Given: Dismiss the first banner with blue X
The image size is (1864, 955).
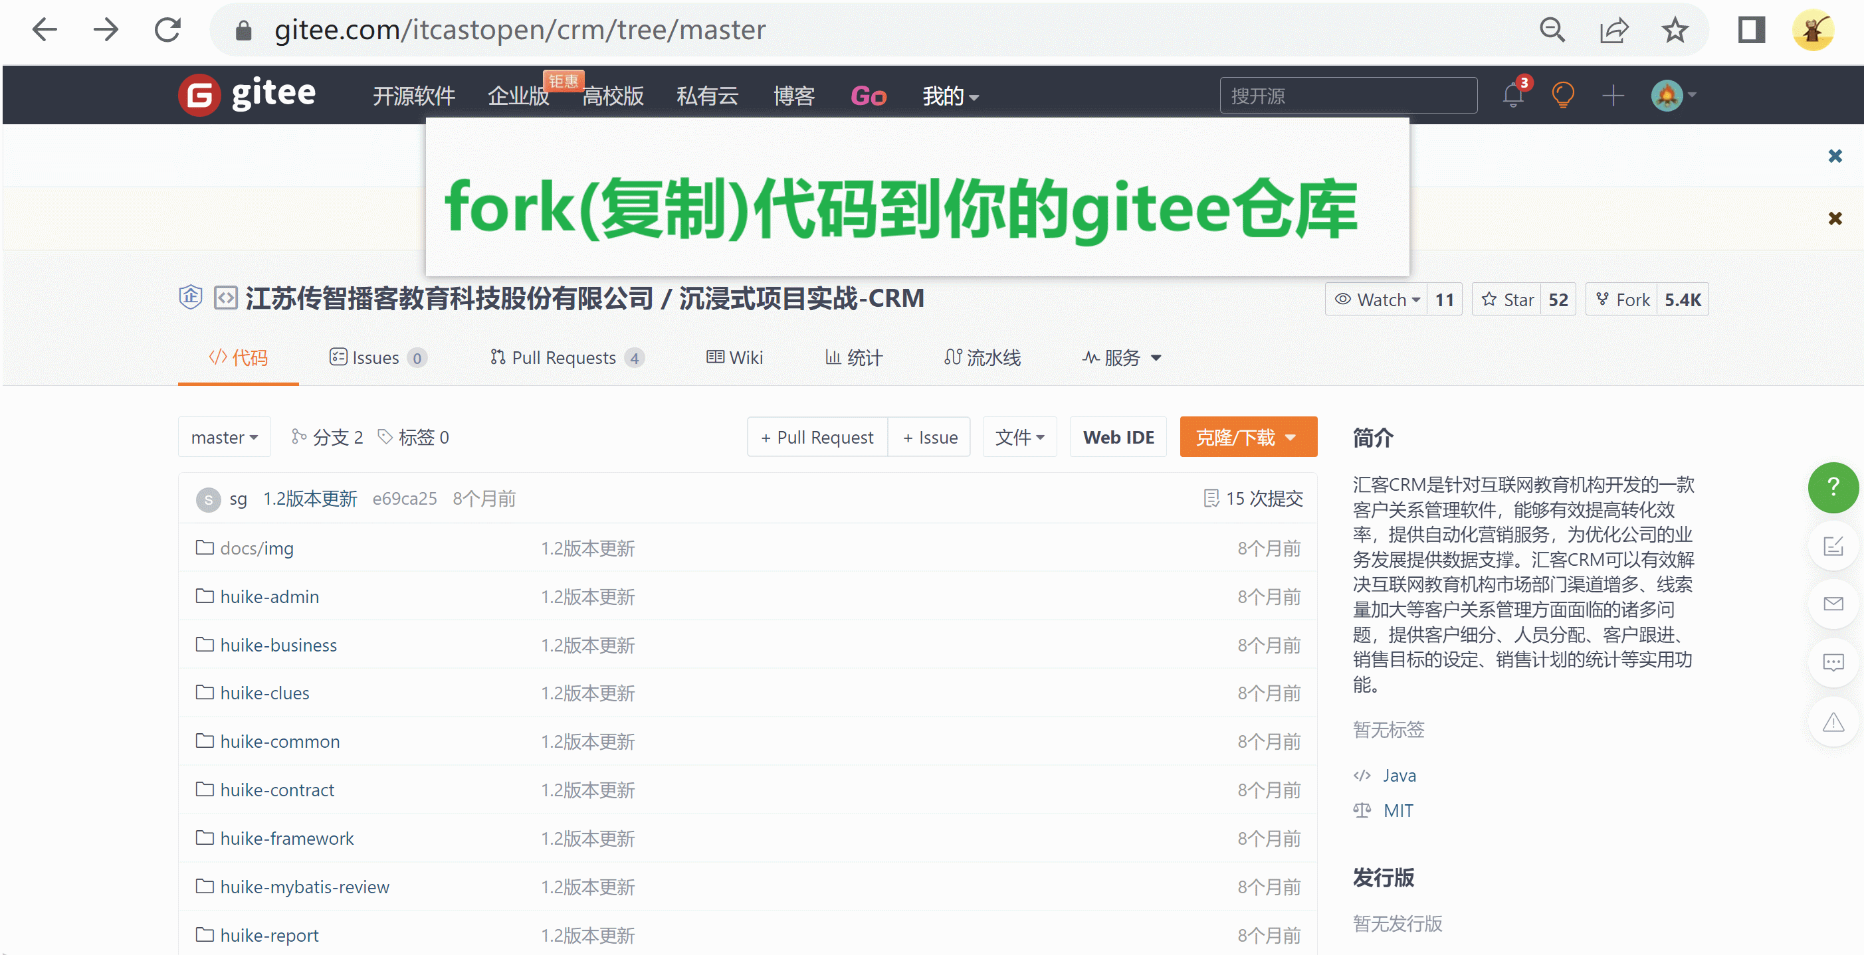Looking at the screenshot, I should pyautogui.click(x=1834, y=155).
